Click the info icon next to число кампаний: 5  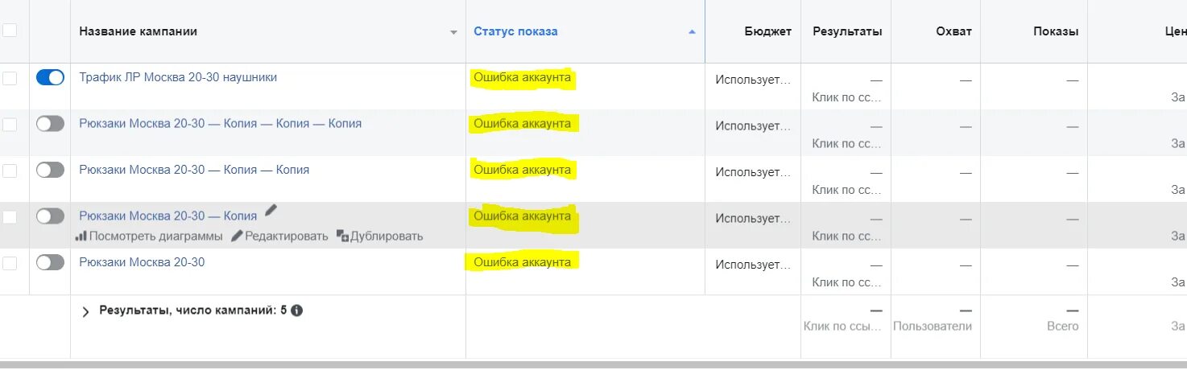pos(296,310)
